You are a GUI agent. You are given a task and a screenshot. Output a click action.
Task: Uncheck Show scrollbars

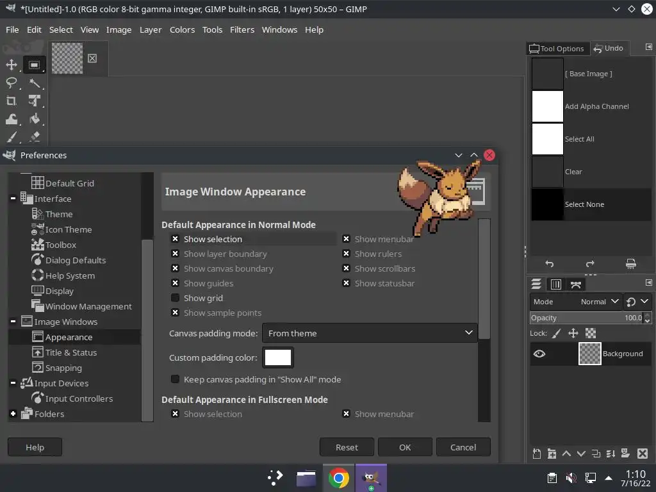click(346, 268)
